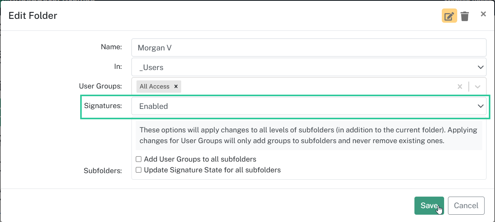Viewport: 495px width, 222px height.
Task: Open the parent folder select showing _Users
Action: point(309,67)
